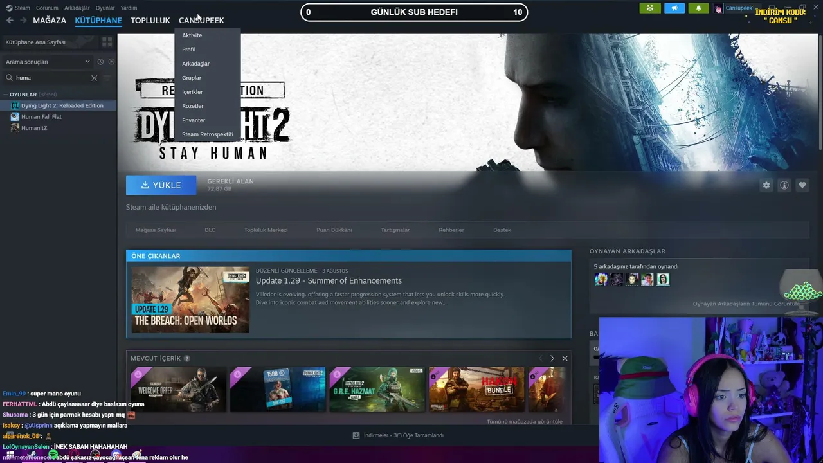Open the Topluluk Merkezi link
823x463 pixels.
(x=266, y=230)
